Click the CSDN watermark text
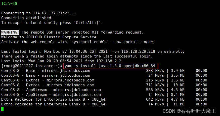Screen dimensions: 220x116 tap(189, 111)
